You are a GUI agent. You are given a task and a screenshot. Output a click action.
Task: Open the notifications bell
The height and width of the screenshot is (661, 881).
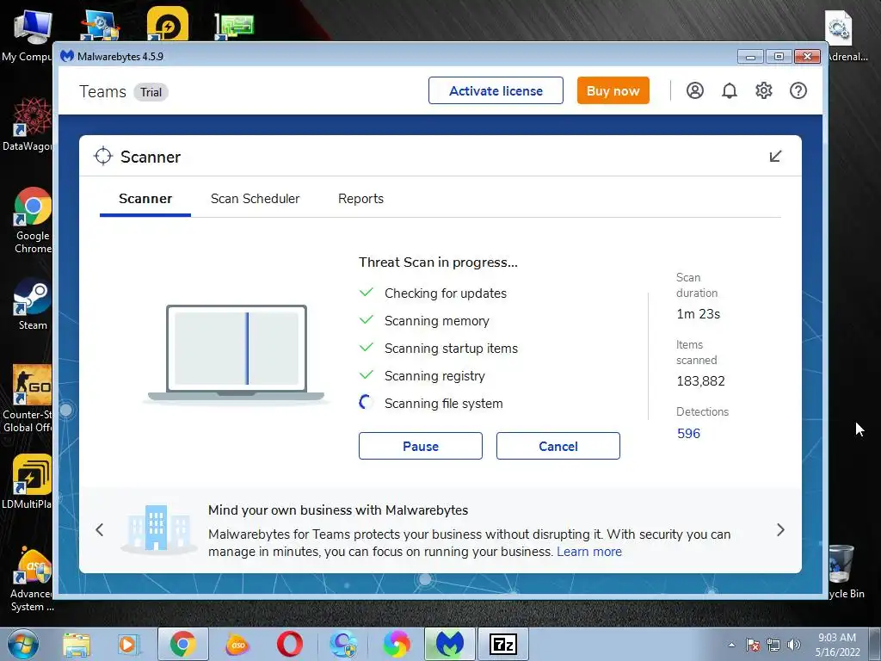click(730, 90)
